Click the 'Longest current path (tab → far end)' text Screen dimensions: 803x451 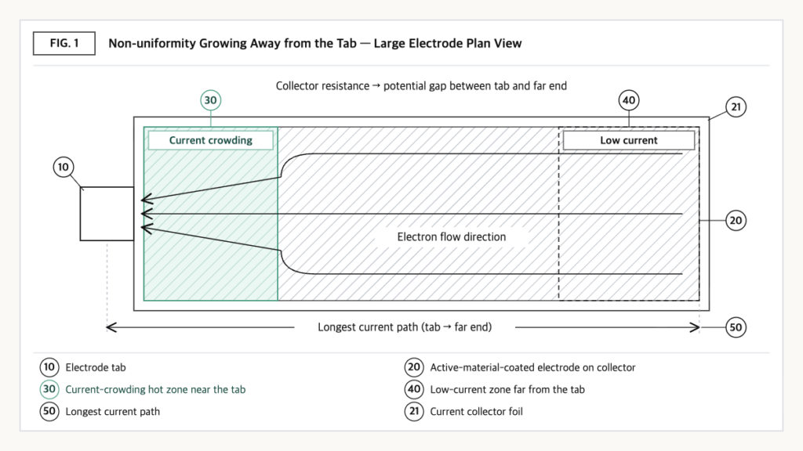click(405, 327)
